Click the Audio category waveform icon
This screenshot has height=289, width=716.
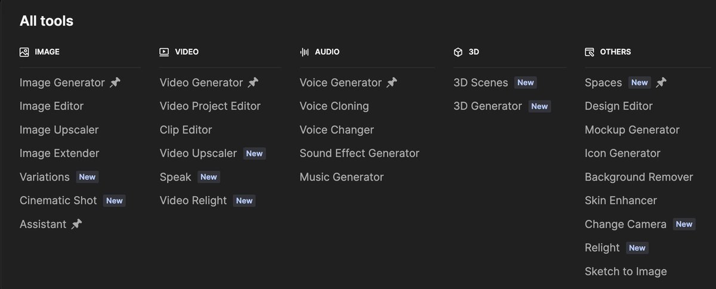[x=304, y=52]
